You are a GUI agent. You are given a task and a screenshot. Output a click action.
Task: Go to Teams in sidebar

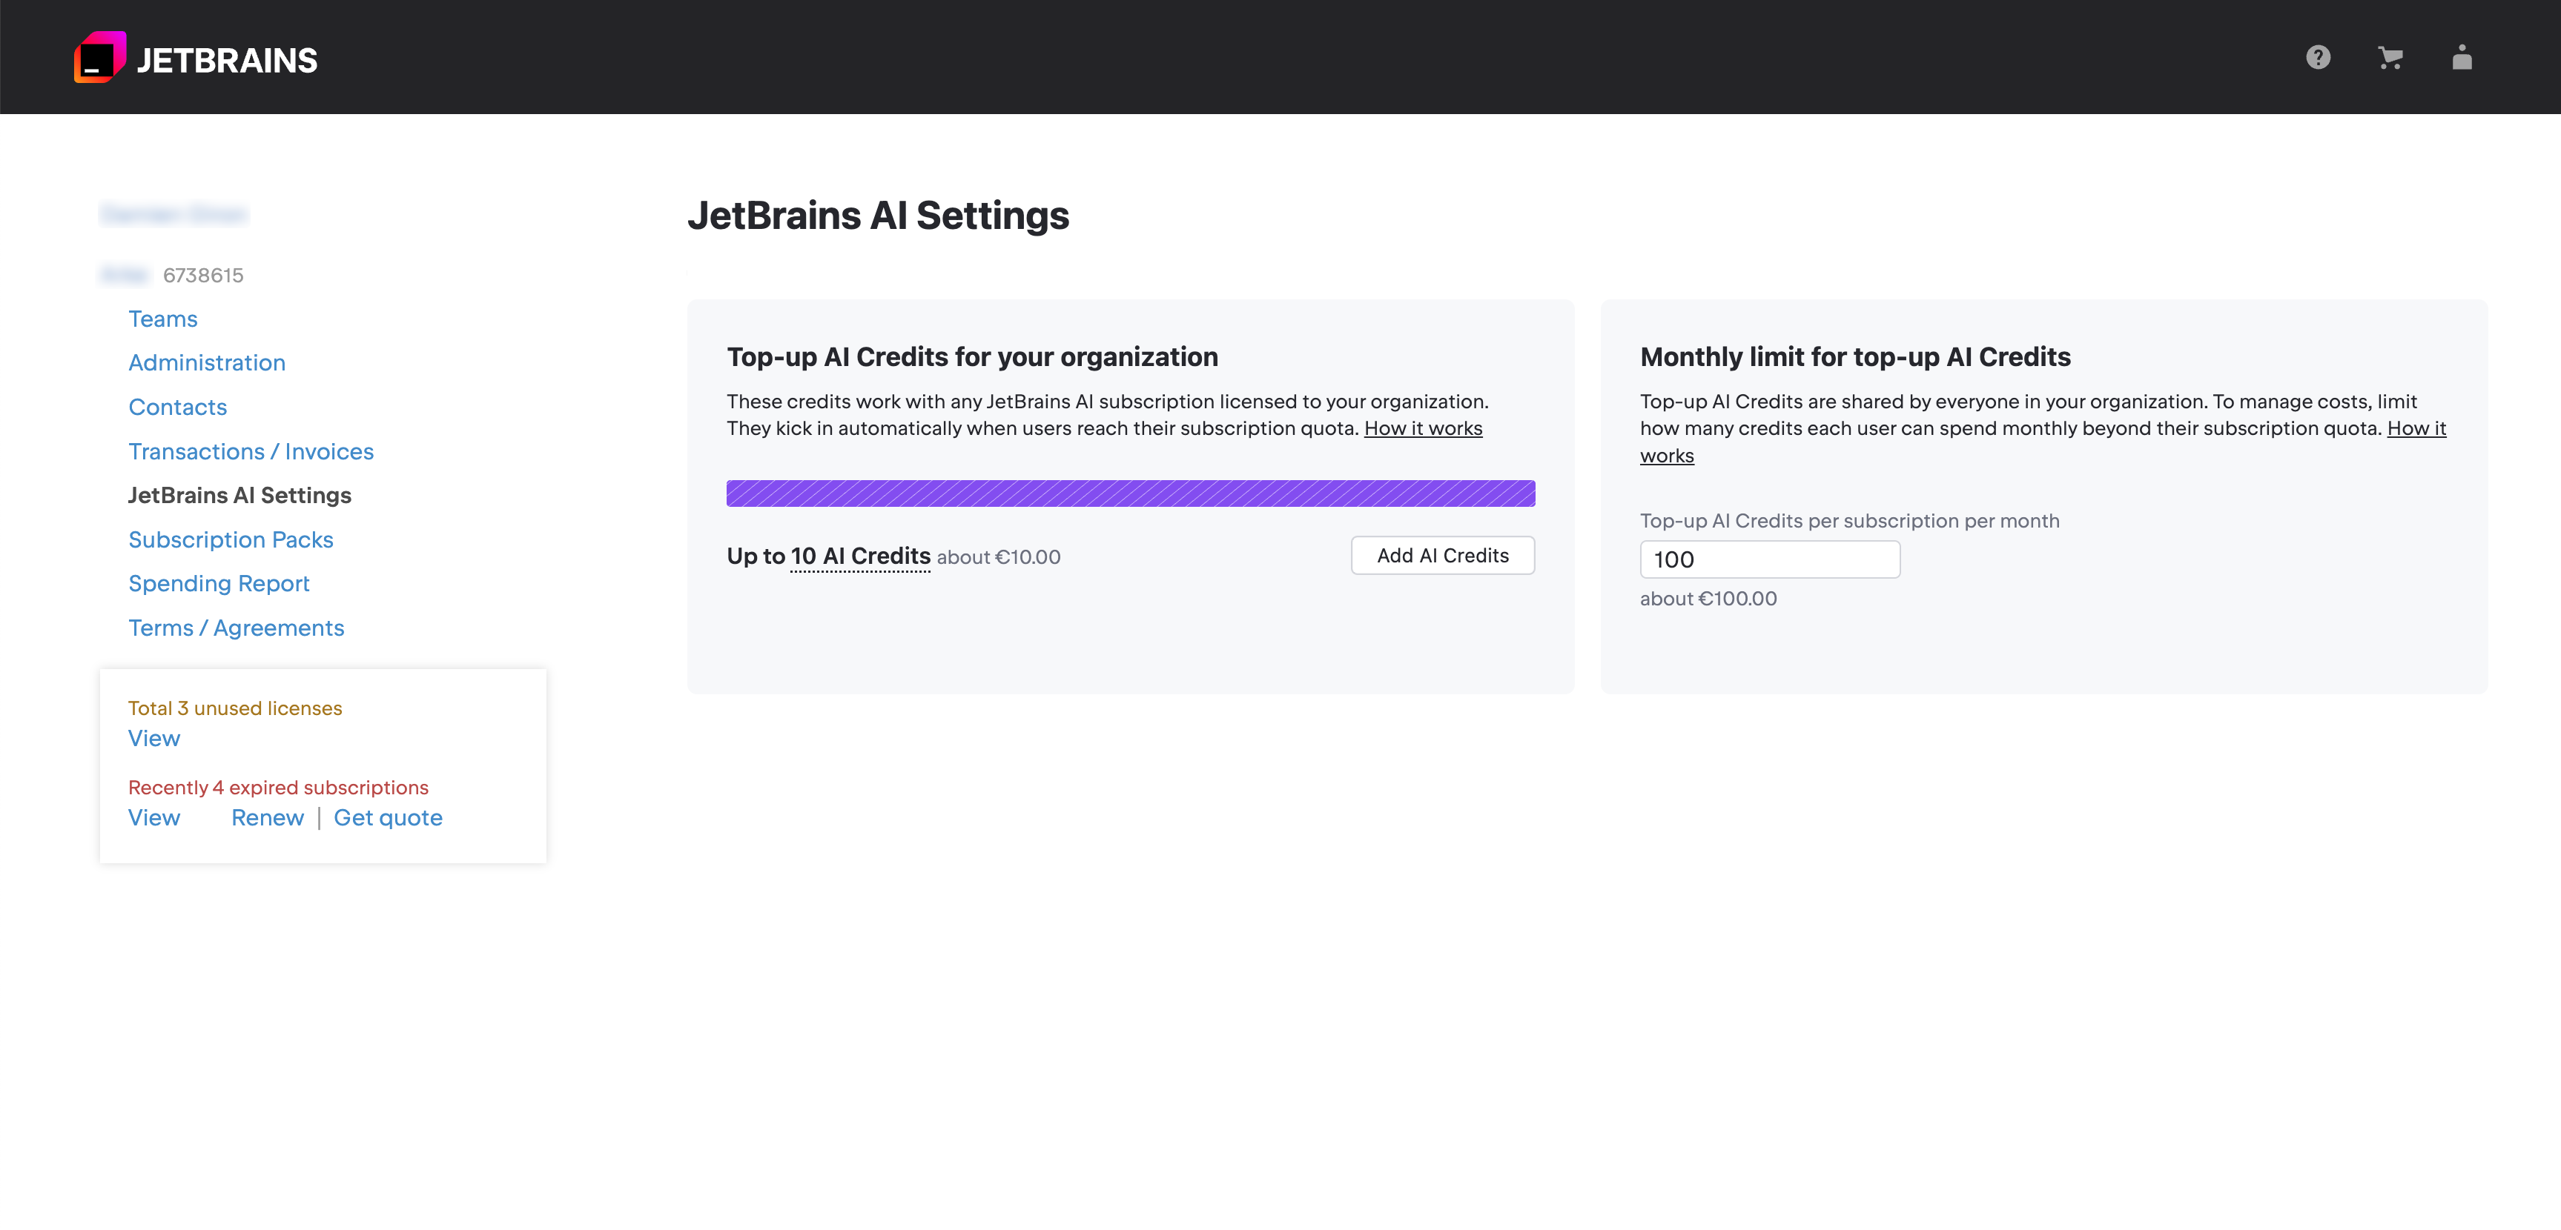pos(162,319)
